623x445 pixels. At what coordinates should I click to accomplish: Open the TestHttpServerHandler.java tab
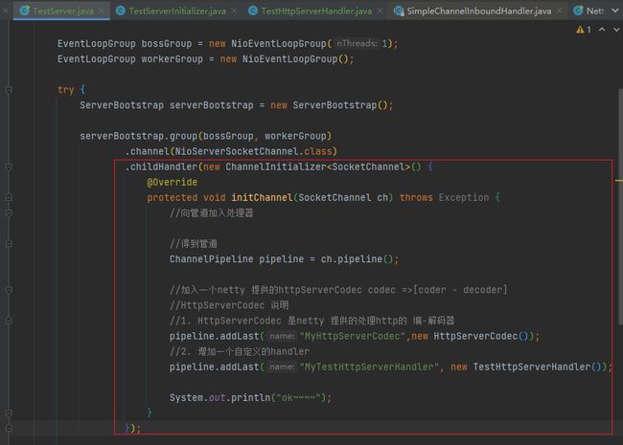click(316, 11)
